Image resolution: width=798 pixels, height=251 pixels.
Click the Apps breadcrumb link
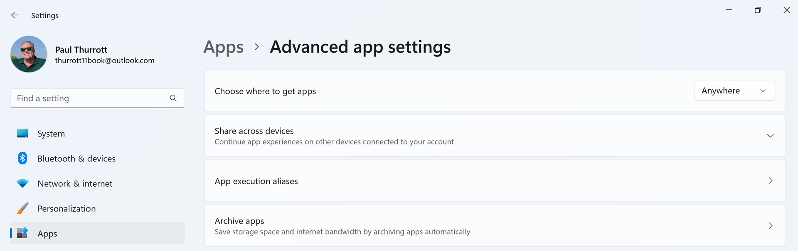coord(223,47)
